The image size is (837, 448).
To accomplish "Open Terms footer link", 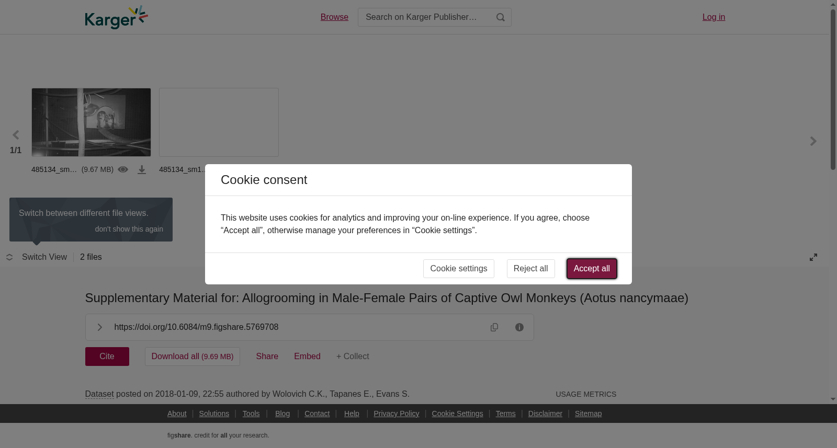I will point(505,413).
